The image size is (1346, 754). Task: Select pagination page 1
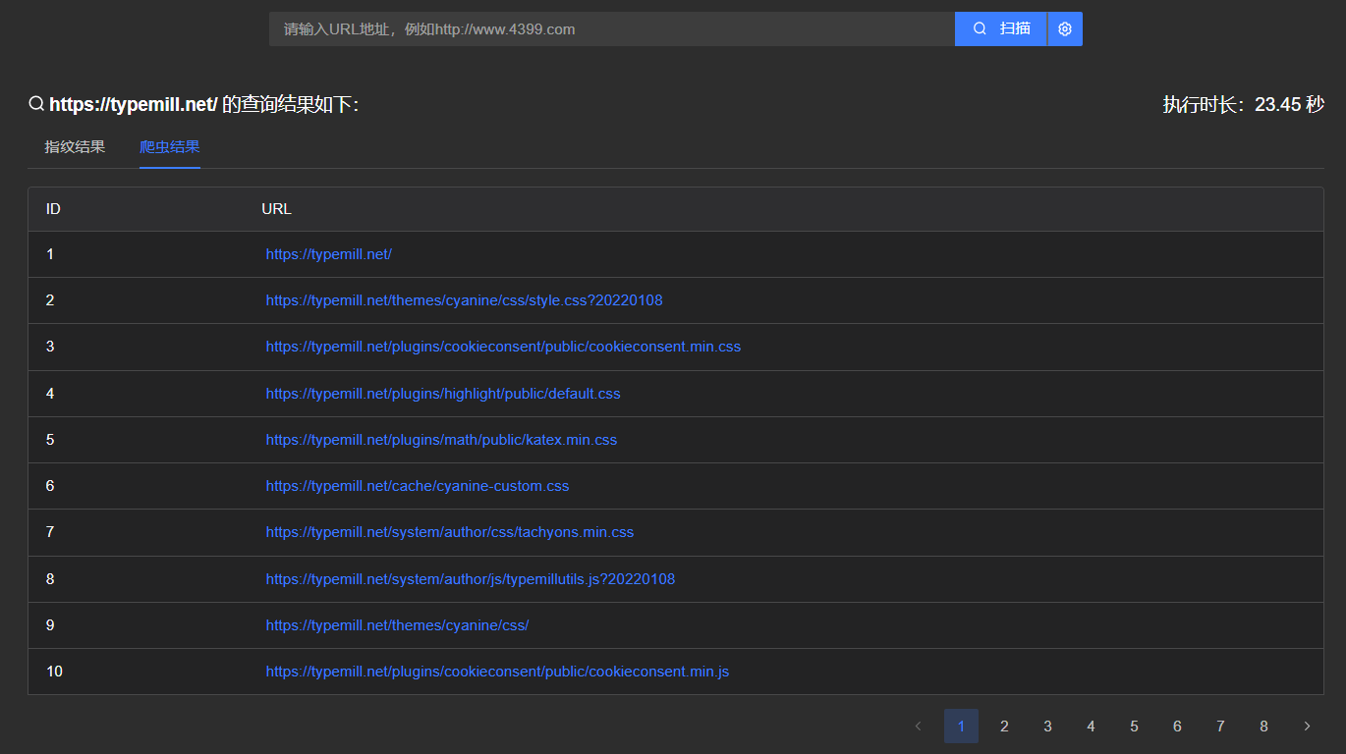(x=961, y=727)
